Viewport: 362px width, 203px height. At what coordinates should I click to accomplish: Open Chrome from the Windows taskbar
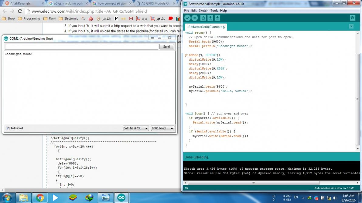(40, 198)
